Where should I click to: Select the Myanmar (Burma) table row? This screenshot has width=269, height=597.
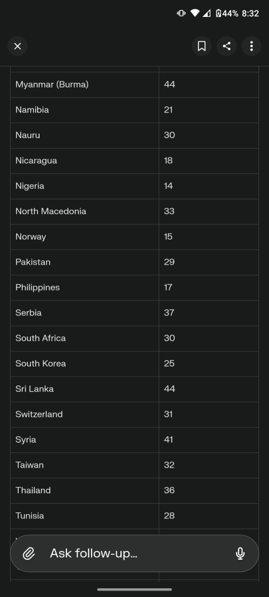(x=134, y=85)
